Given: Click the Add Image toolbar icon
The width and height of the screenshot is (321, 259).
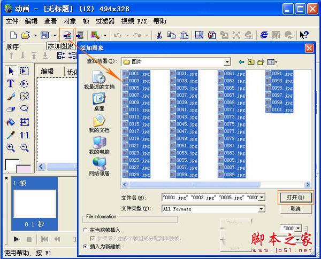Looking at the screenshot, I should pos(67,35).
